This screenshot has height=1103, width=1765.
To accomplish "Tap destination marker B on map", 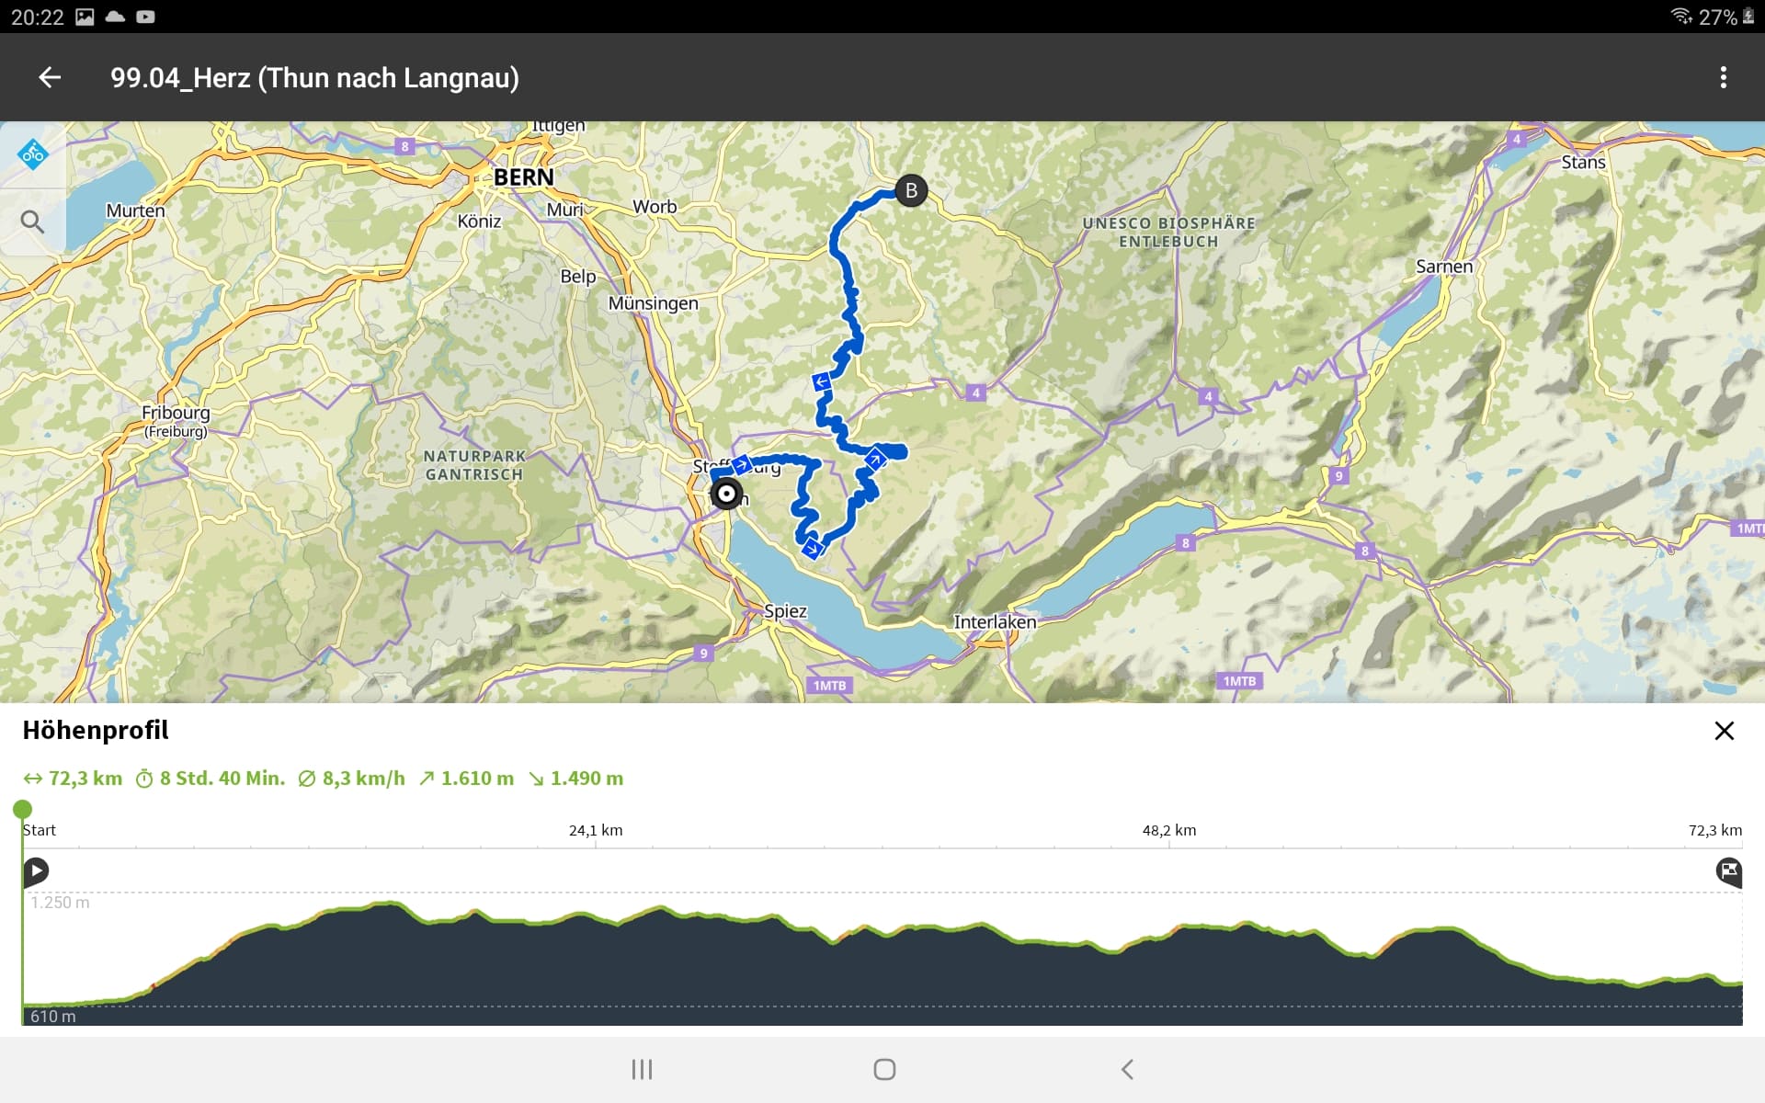I will tap(911, 190).
